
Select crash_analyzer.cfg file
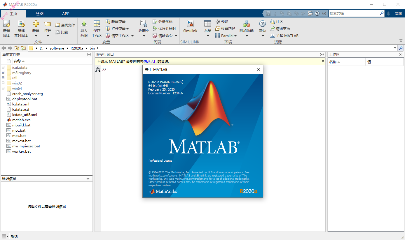27,93
